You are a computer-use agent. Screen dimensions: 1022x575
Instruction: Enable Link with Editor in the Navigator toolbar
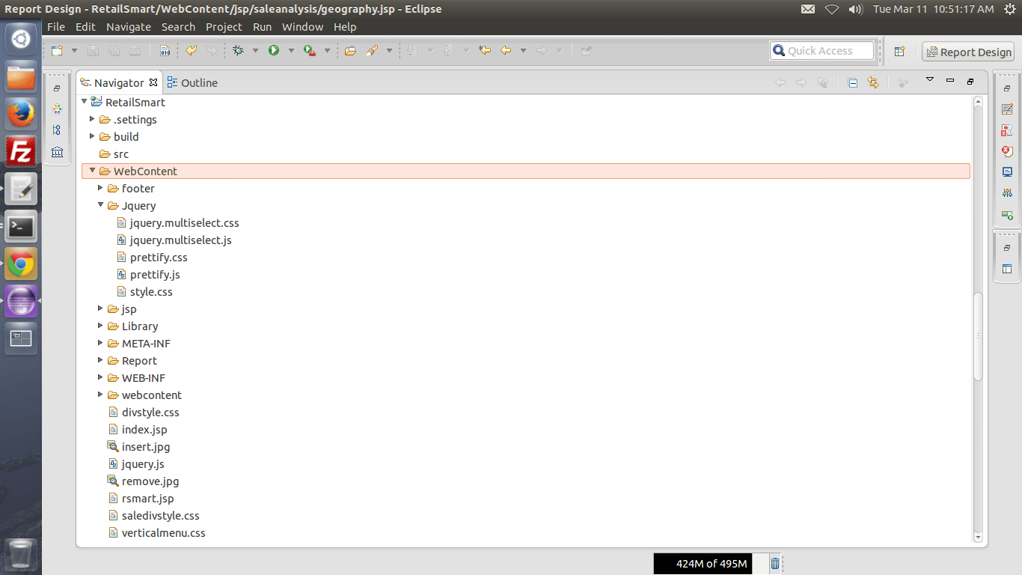click(x=872, y=82)
